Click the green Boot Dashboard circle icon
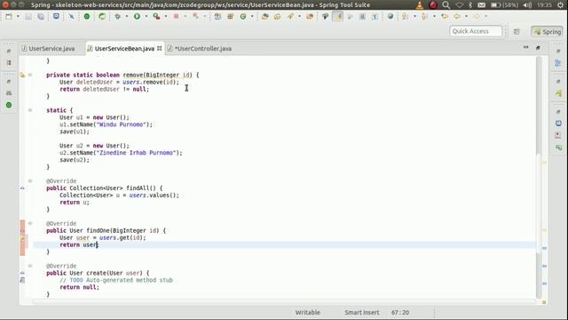The image size is (568, 320). [x=87, y=16]
